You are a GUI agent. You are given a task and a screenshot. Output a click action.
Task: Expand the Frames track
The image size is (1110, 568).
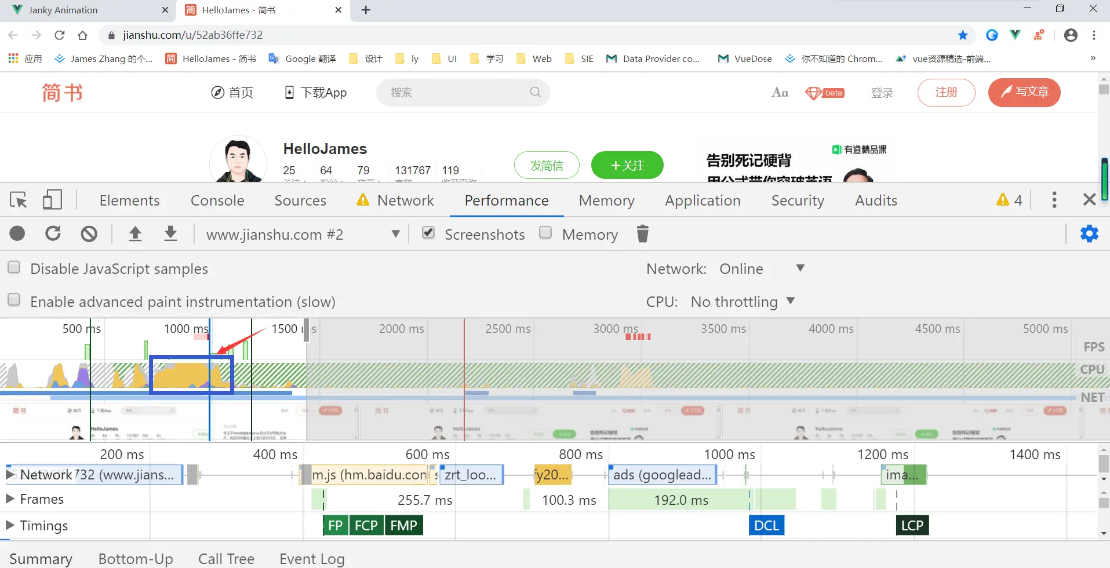point(10,499)
